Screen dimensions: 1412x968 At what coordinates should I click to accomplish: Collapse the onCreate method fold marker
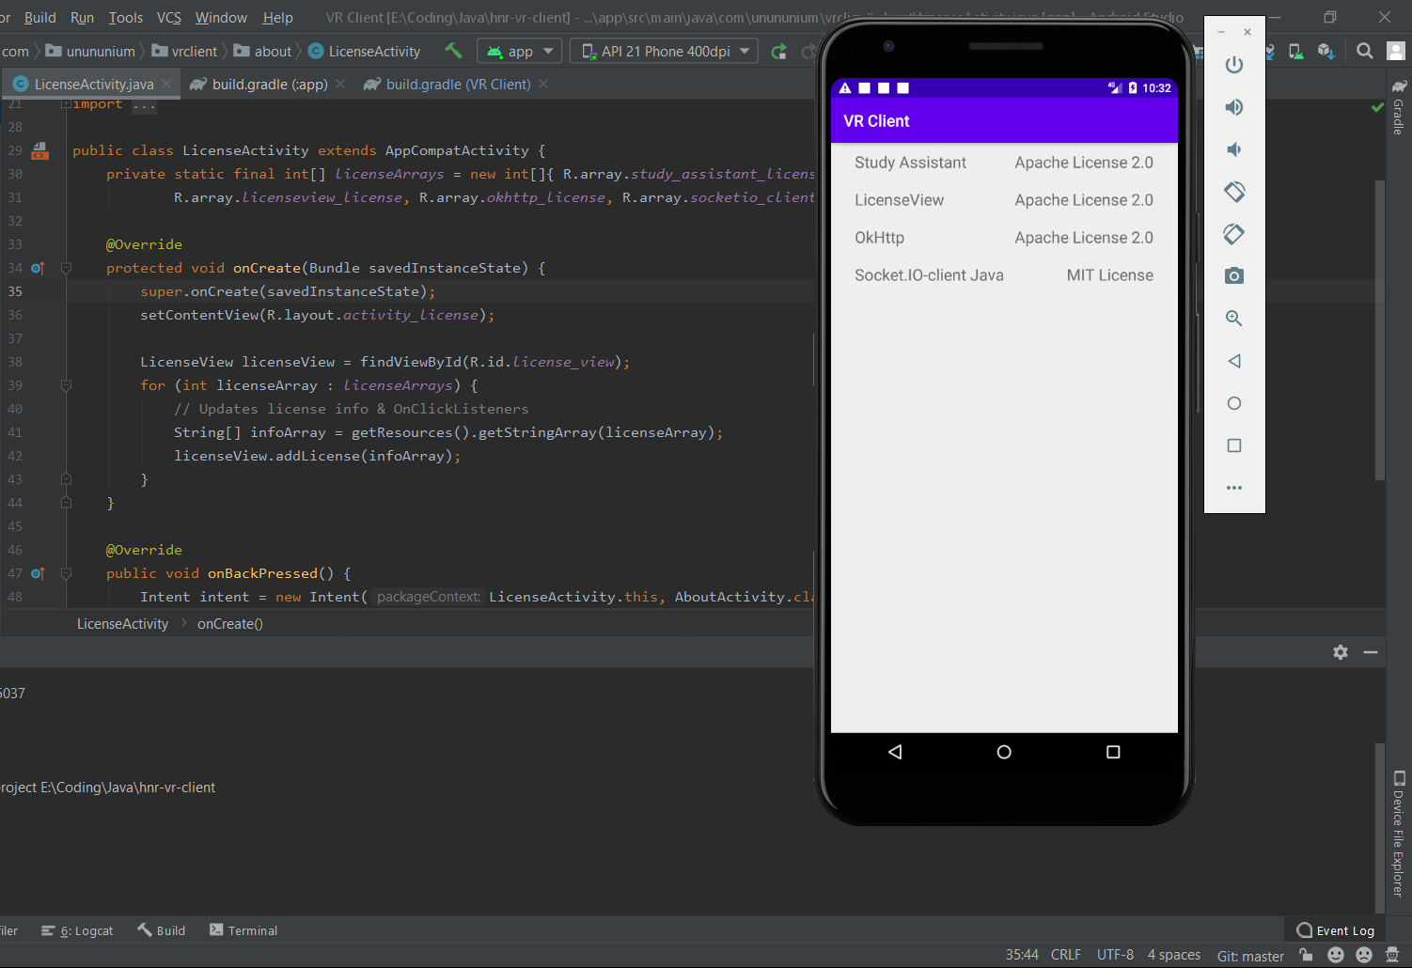66,268
